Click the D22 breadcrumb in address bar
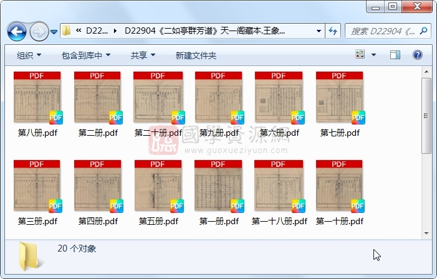The image size is (437, 279). [97, 31]
